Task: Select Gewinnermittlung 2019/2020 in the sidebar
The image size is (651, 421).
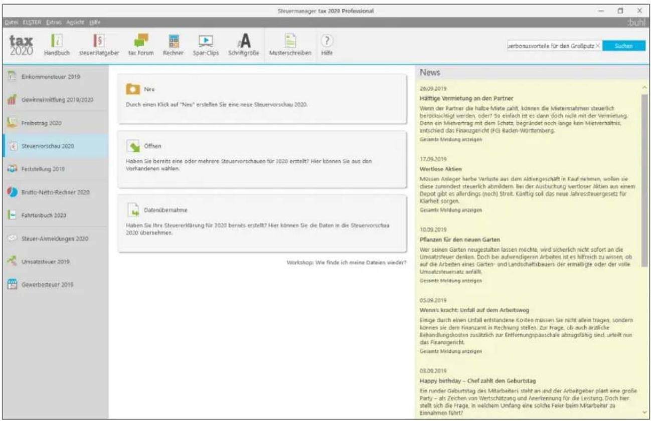Action: point(54,100)
